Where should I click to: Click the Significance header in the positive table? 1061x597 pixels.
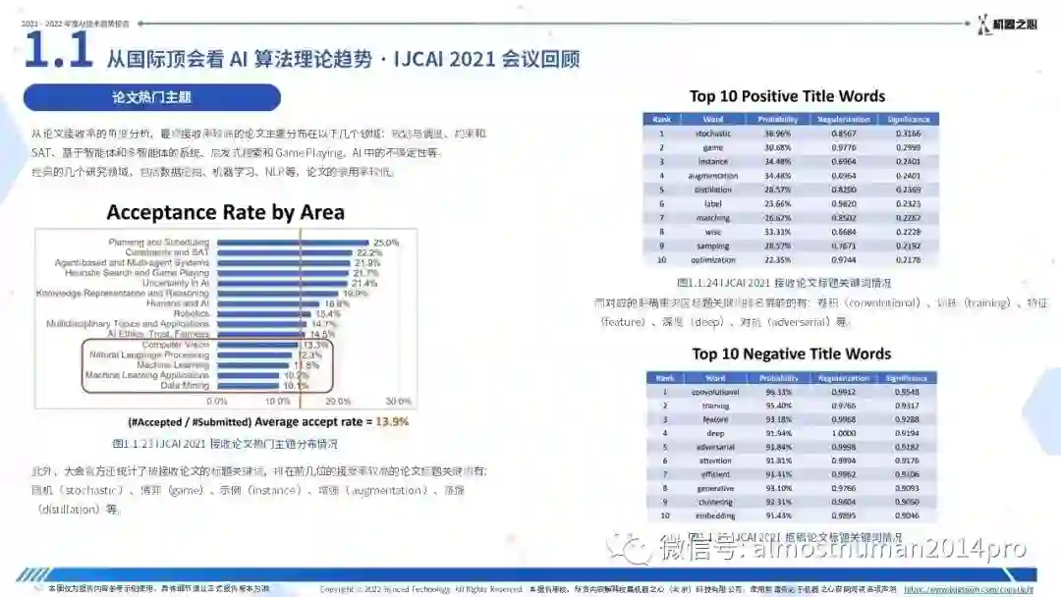[908, 119]
